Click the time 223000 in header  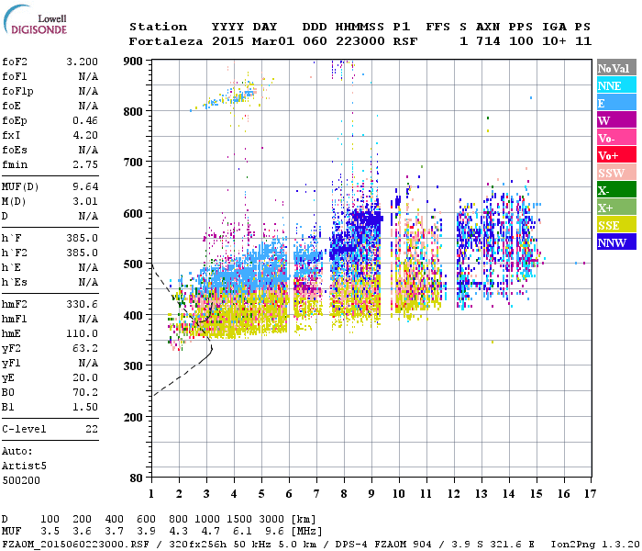tap(360, 41)
